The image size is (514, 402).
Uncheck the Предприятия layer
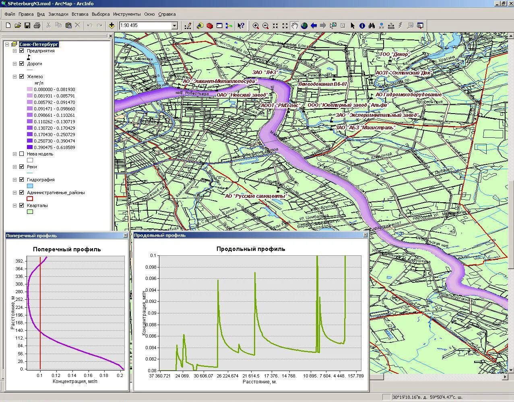[22, 51]
